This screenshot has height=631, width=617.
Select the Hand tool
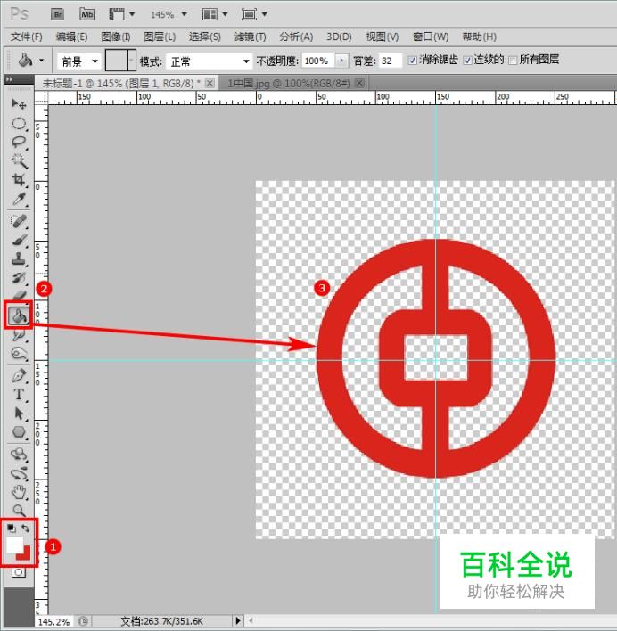click(x=19, y=492)
